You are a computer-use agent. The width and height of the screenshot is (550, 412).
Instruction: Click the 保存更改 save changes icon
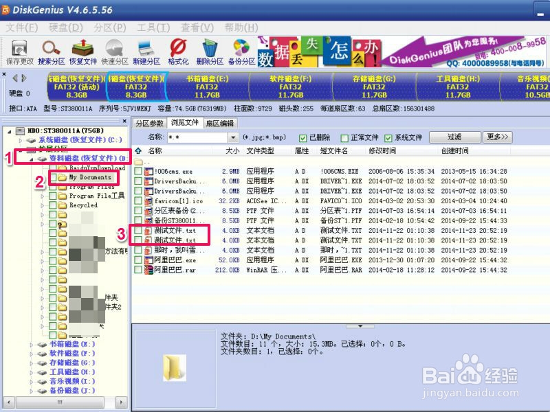(19, 48)
